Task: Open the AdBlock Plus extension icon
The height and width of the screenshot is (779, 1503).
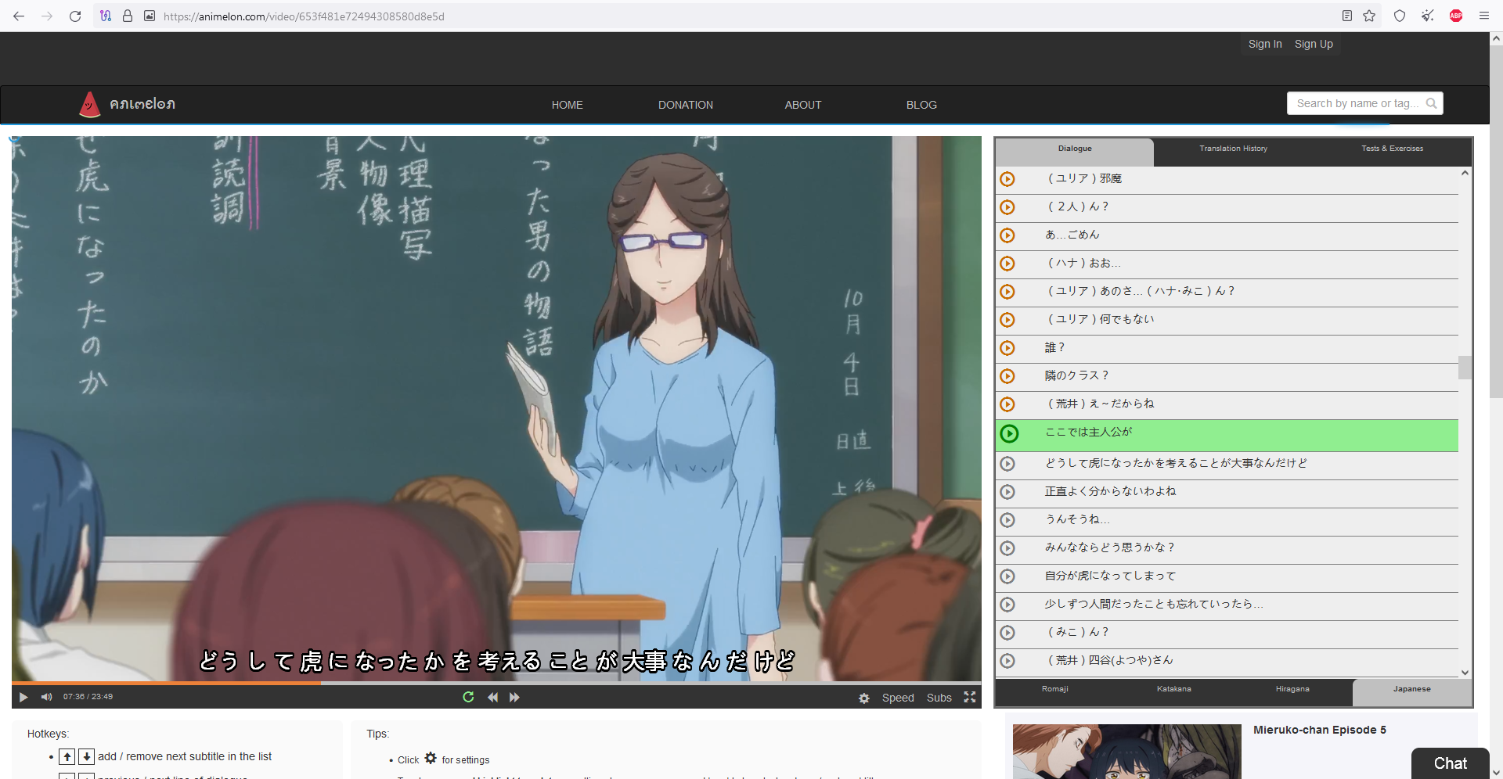Action: point(1456,16)
